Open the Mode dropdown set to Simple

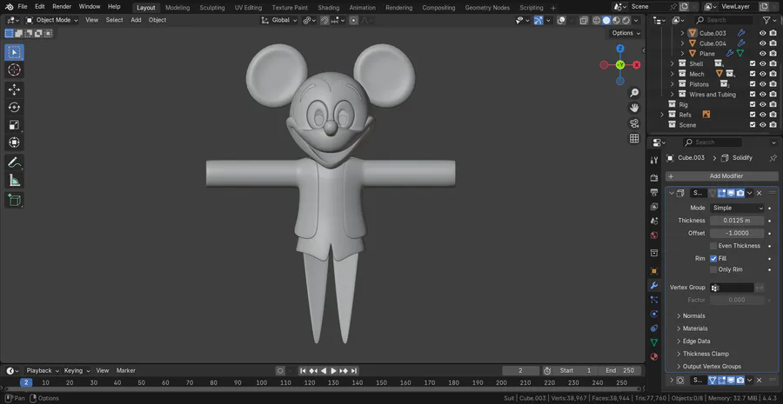click(737, 208)
